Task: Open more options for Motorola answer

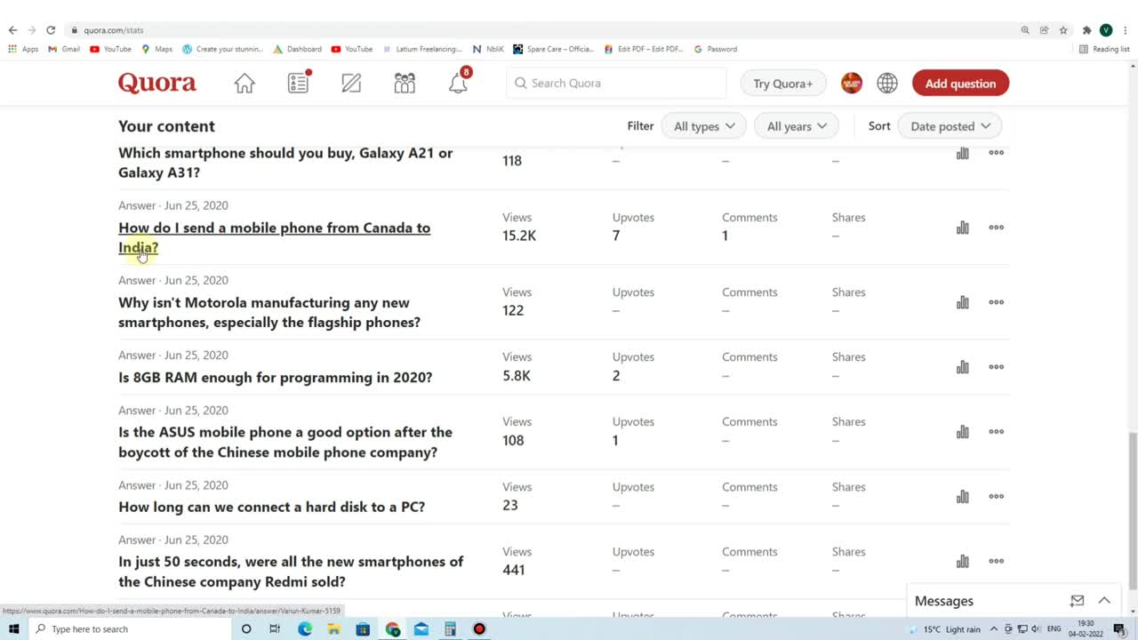Action: pos(996,302)
